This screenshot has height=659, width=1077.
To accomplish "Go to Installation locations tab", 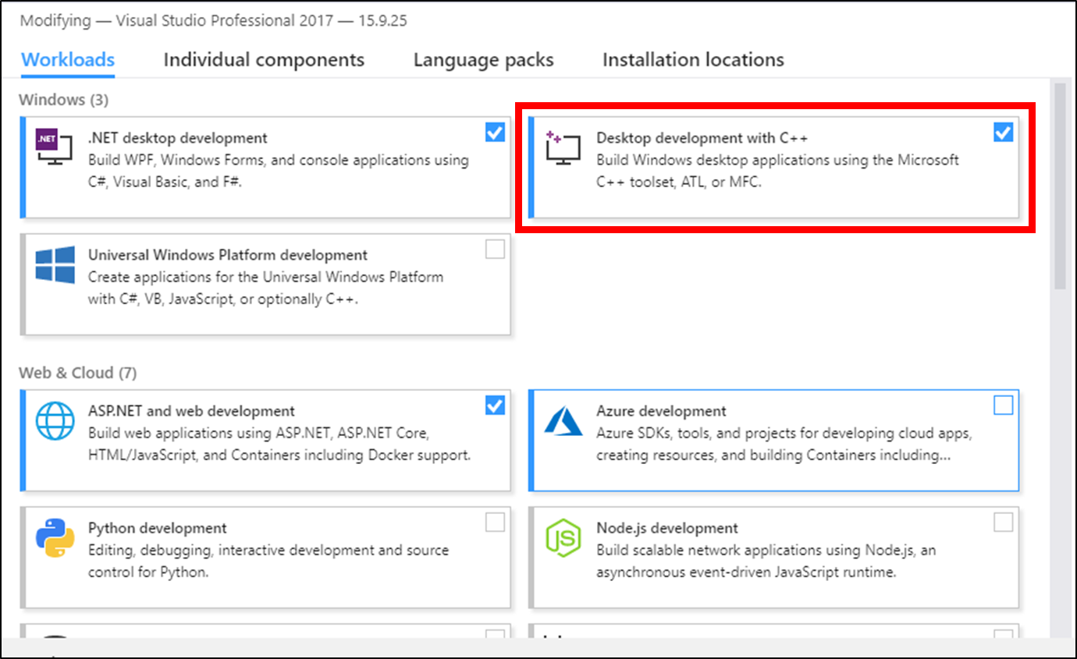I will click(693, 60).
